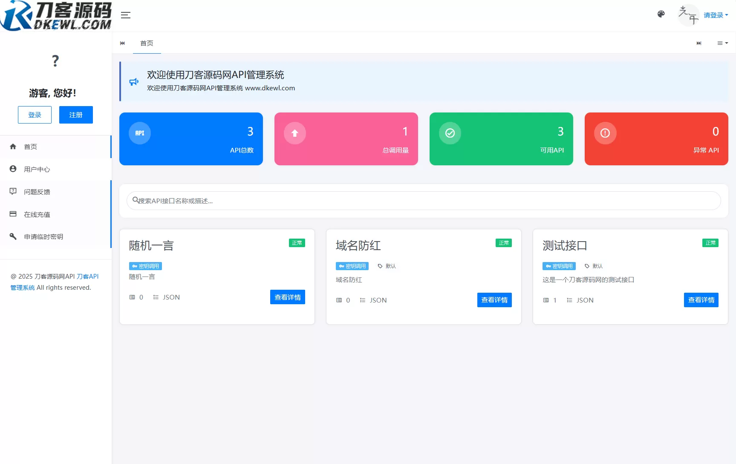
Task: Switch to the 首页 tab
Action: [x=147, y=43]
